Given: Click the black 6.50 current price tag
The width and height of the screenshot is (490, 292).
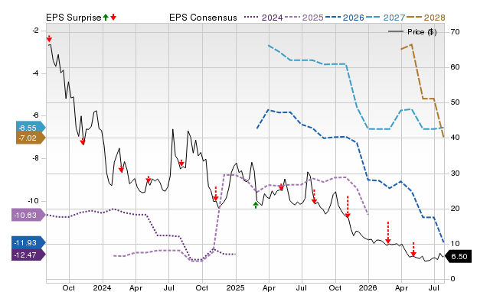Looking at the screenshot, I should 459,256.
